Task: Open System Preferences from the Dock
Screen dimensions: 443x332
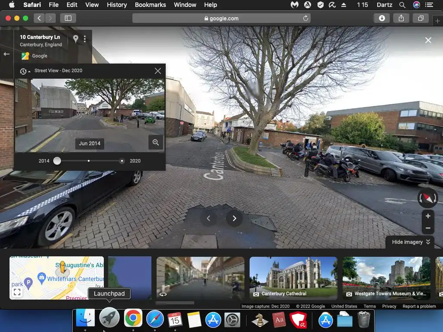Action: (x=232, y=320)
